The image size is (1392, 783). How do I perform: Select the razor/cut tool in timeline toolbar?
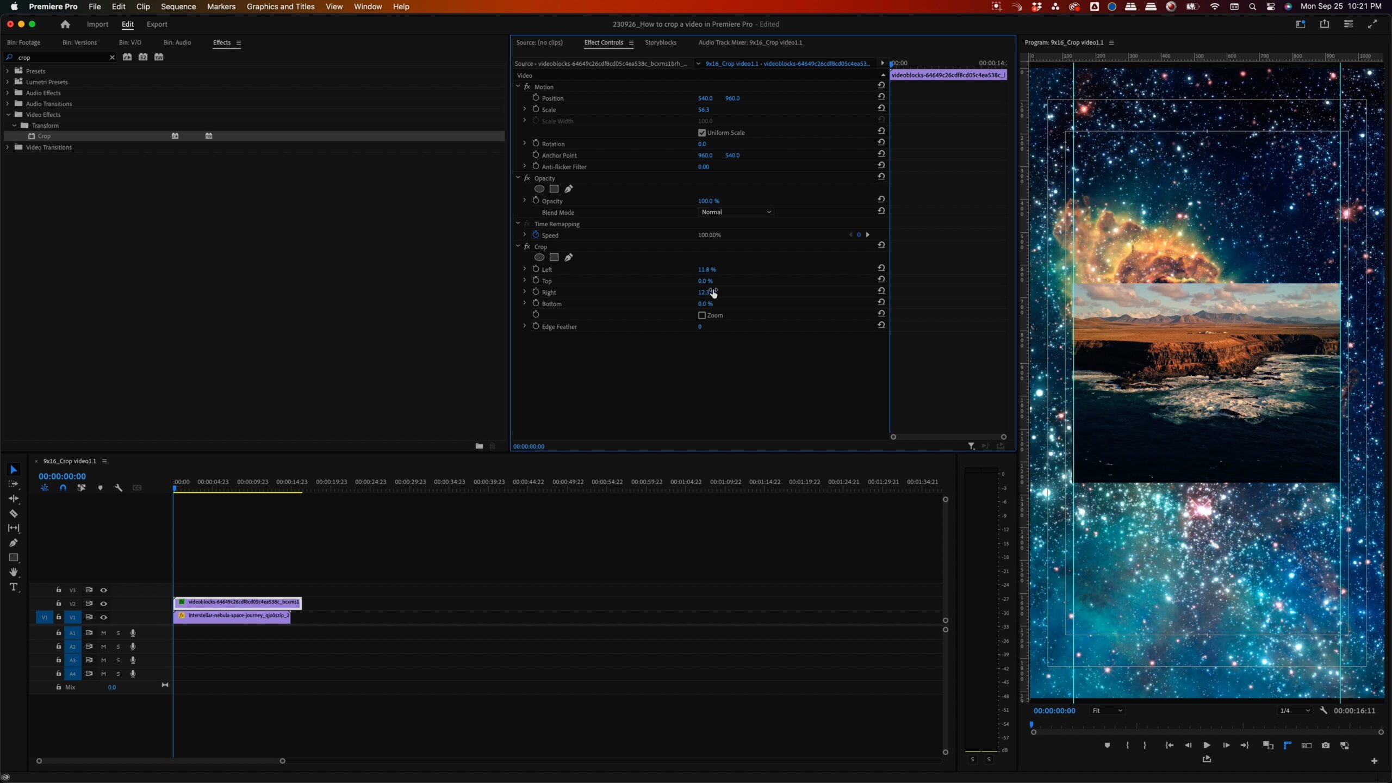[14, 513]
